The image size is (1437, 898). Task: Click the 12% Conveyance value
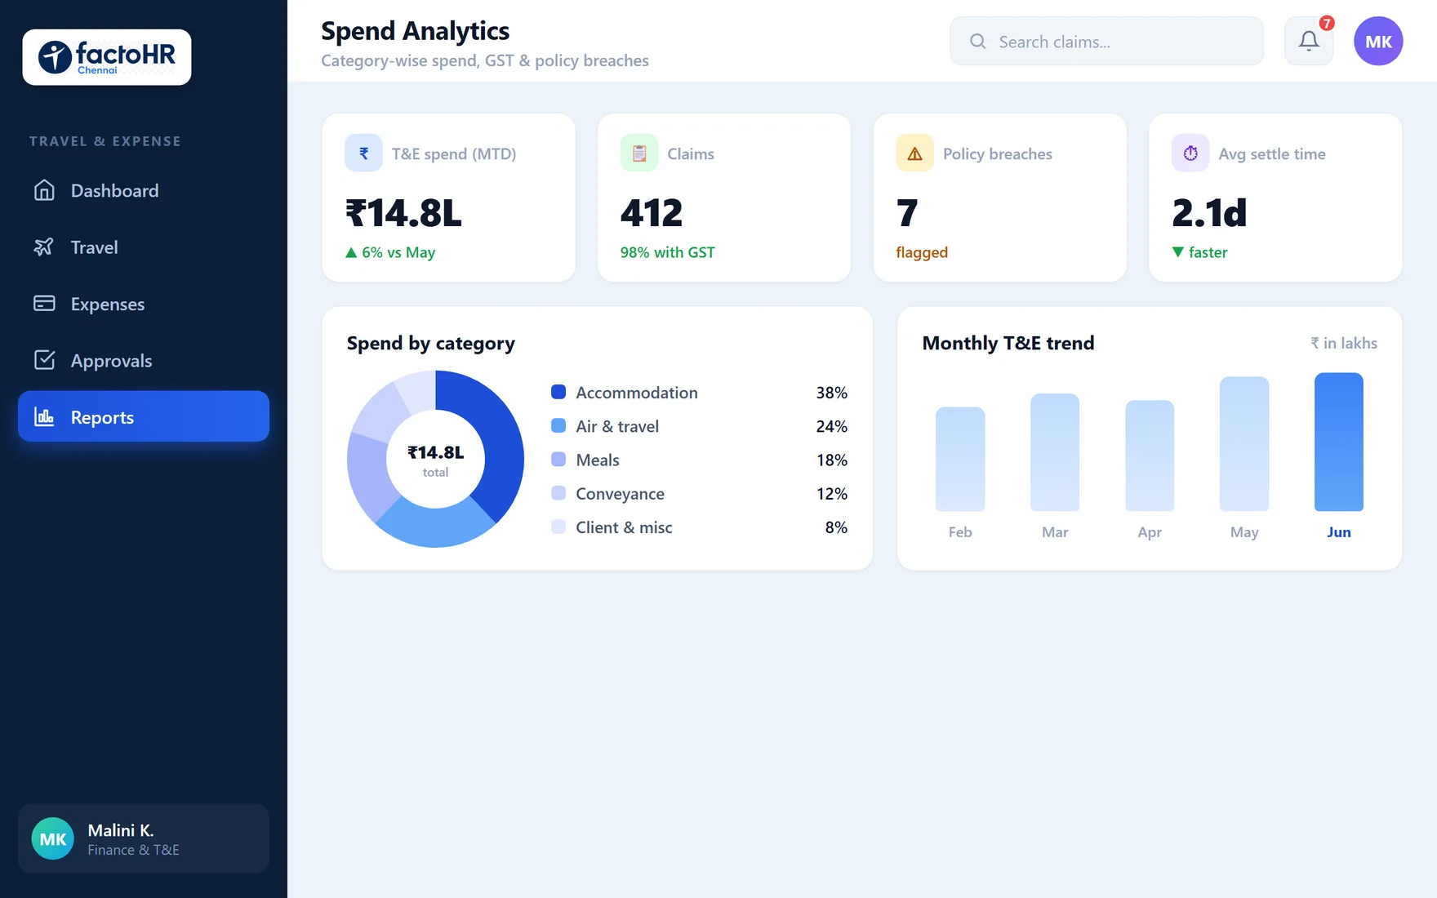point(832,494)
